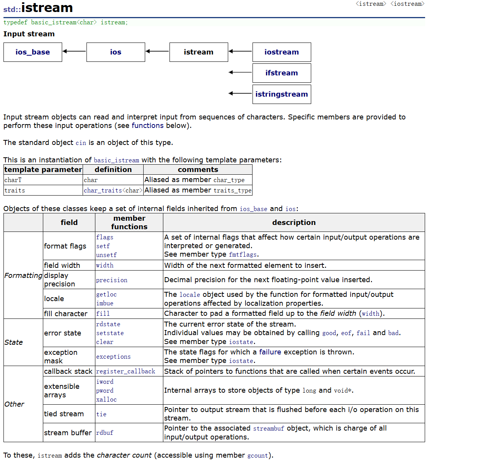The image size is (478, 470).
Task: Select the char_traits<char> definition cell
Action: point(113,191)
